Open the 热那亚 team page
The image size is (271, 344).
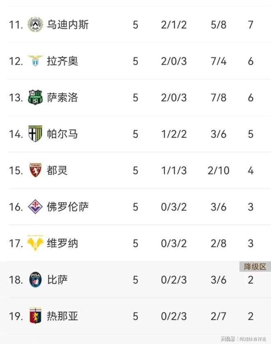pyautogui.click(x=62, y=316)
